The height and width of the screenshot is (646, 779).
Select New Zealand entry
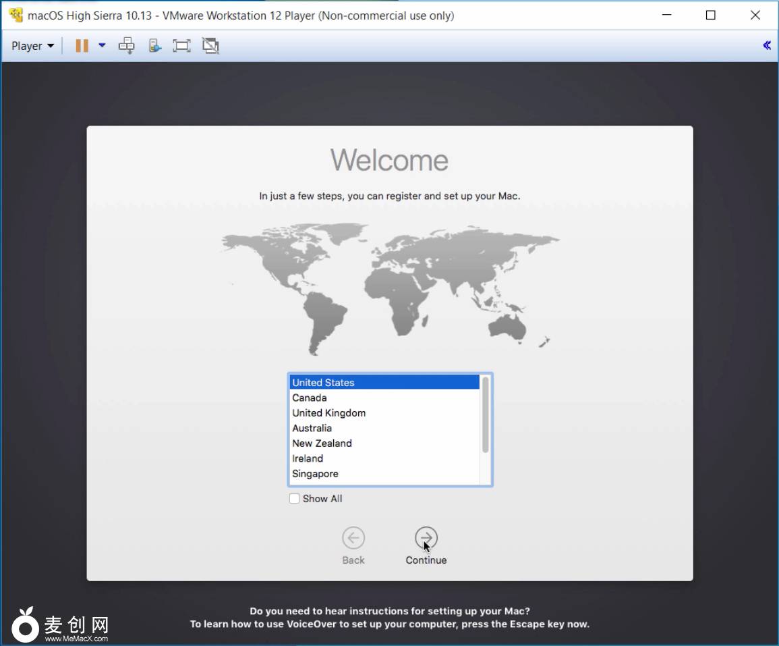[384, 443]
